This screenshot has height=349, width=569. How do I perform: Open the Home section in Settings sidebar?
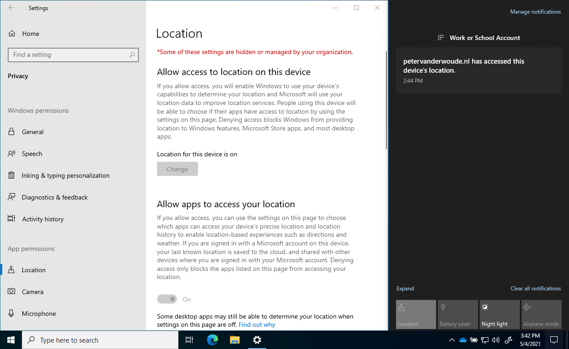coord(30,33)
